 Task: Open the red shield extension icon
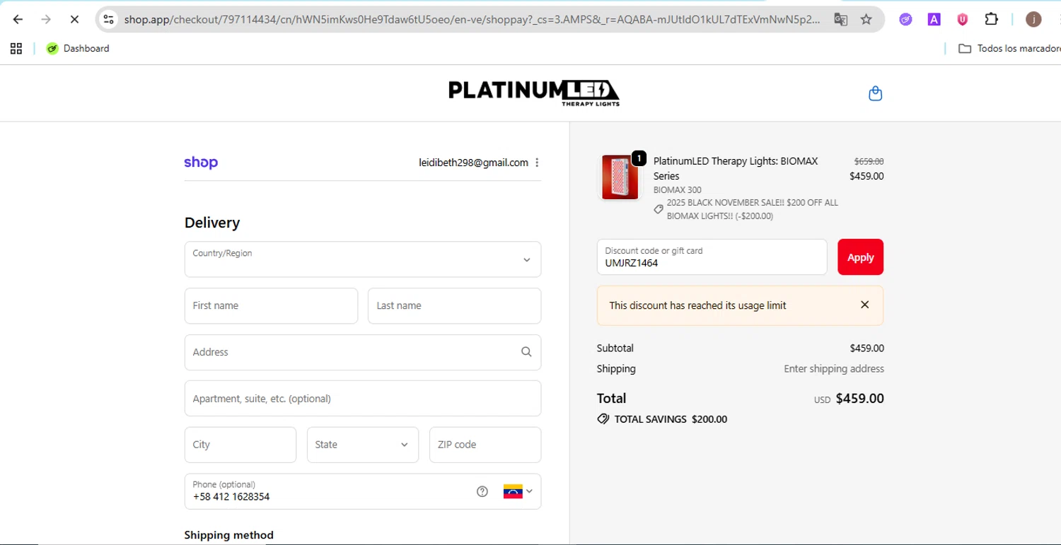(x=963, y=20)
